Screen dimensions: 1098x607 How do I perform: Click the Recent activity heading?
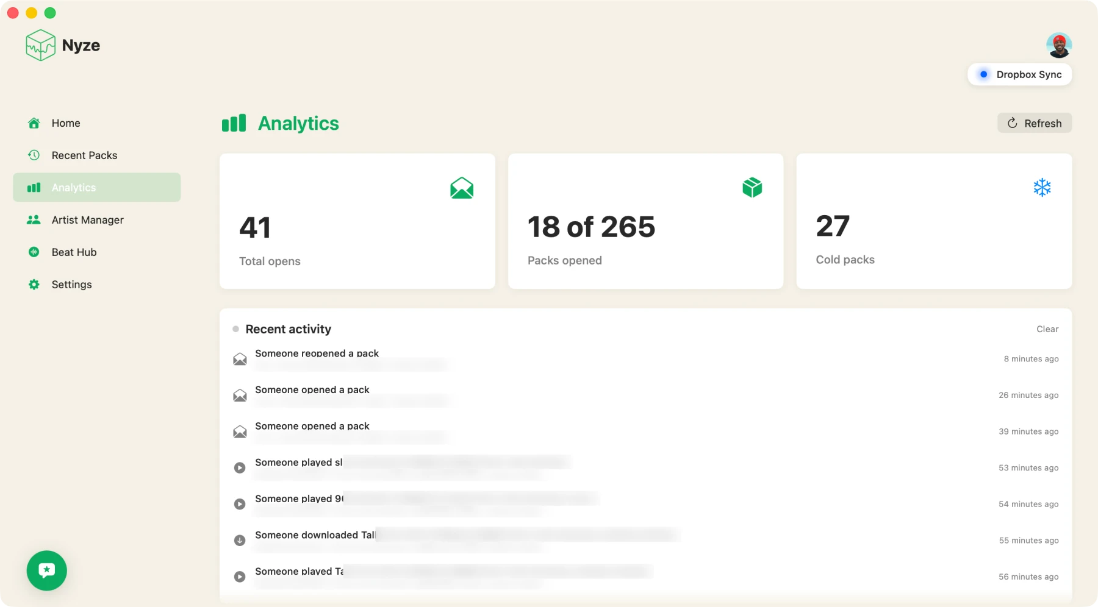288,329
